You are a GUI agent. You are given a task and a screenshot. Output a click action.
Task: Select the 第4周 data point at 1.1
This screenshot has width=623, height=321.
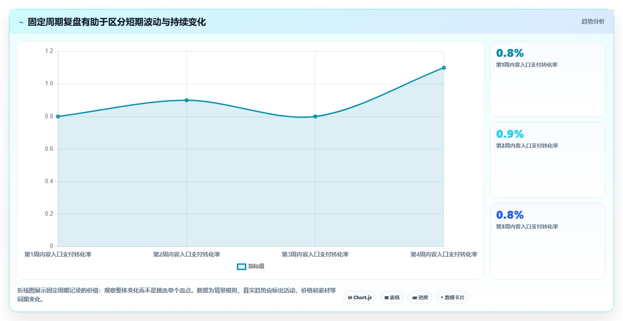444,68
